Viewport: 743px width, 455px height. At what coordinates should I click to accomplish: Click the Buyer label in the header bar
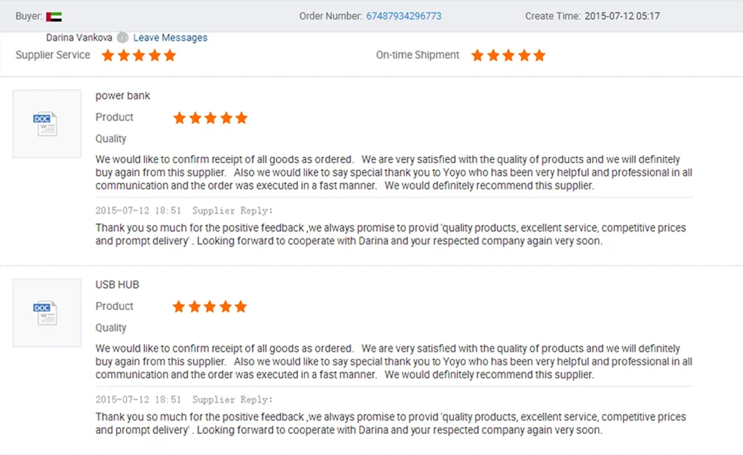pyautogui.click(x=28, y=15)
